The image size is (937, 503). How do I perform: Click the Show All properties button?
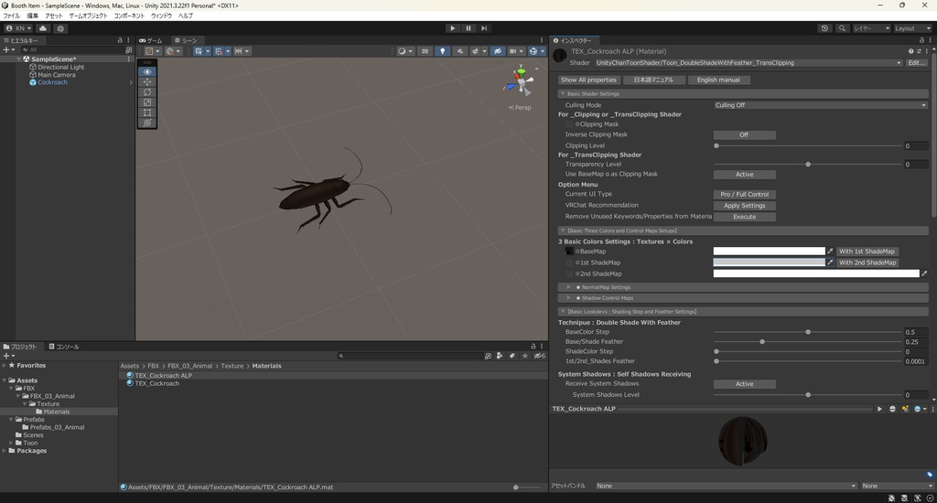[588, 80]
